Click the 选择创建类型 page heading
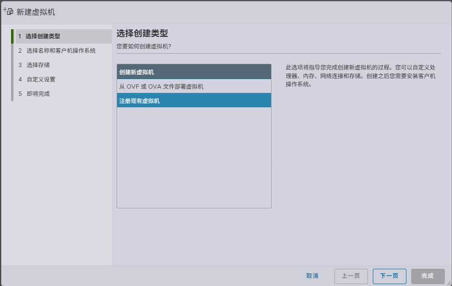452x286 pixels. point(142,33)
